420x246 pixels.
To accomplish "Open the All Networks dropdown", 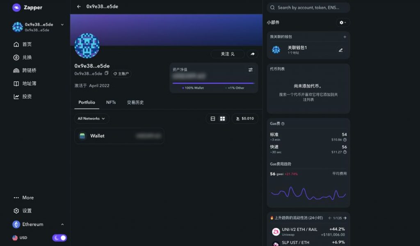I will pyautogui.click(x=91, y=118).
